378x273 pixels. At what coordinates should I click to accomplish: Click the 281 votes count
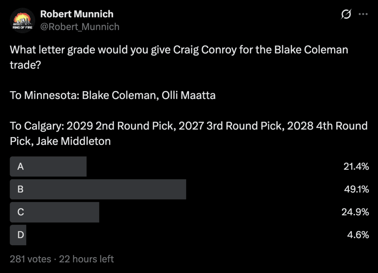click(30, 259)
